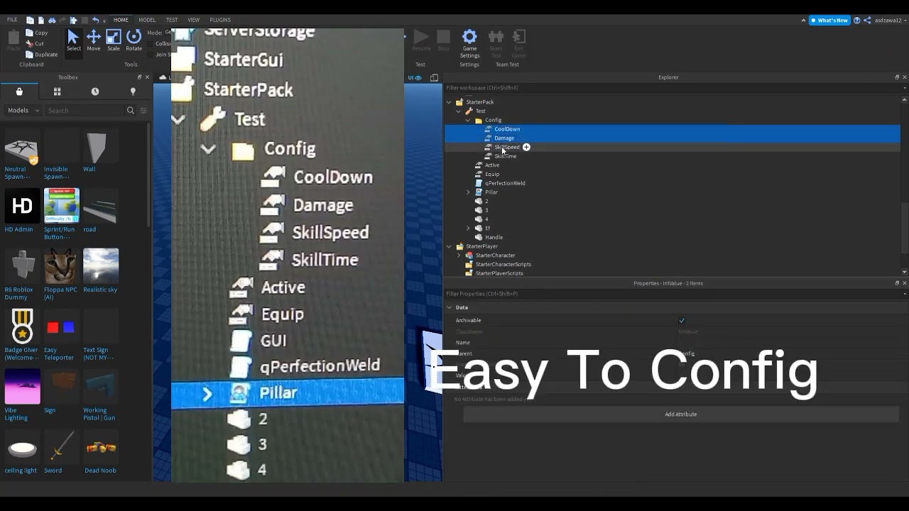Collapse the Test tool node in Explorer
This screenshot has width=909, height=511.
[458, 111]
